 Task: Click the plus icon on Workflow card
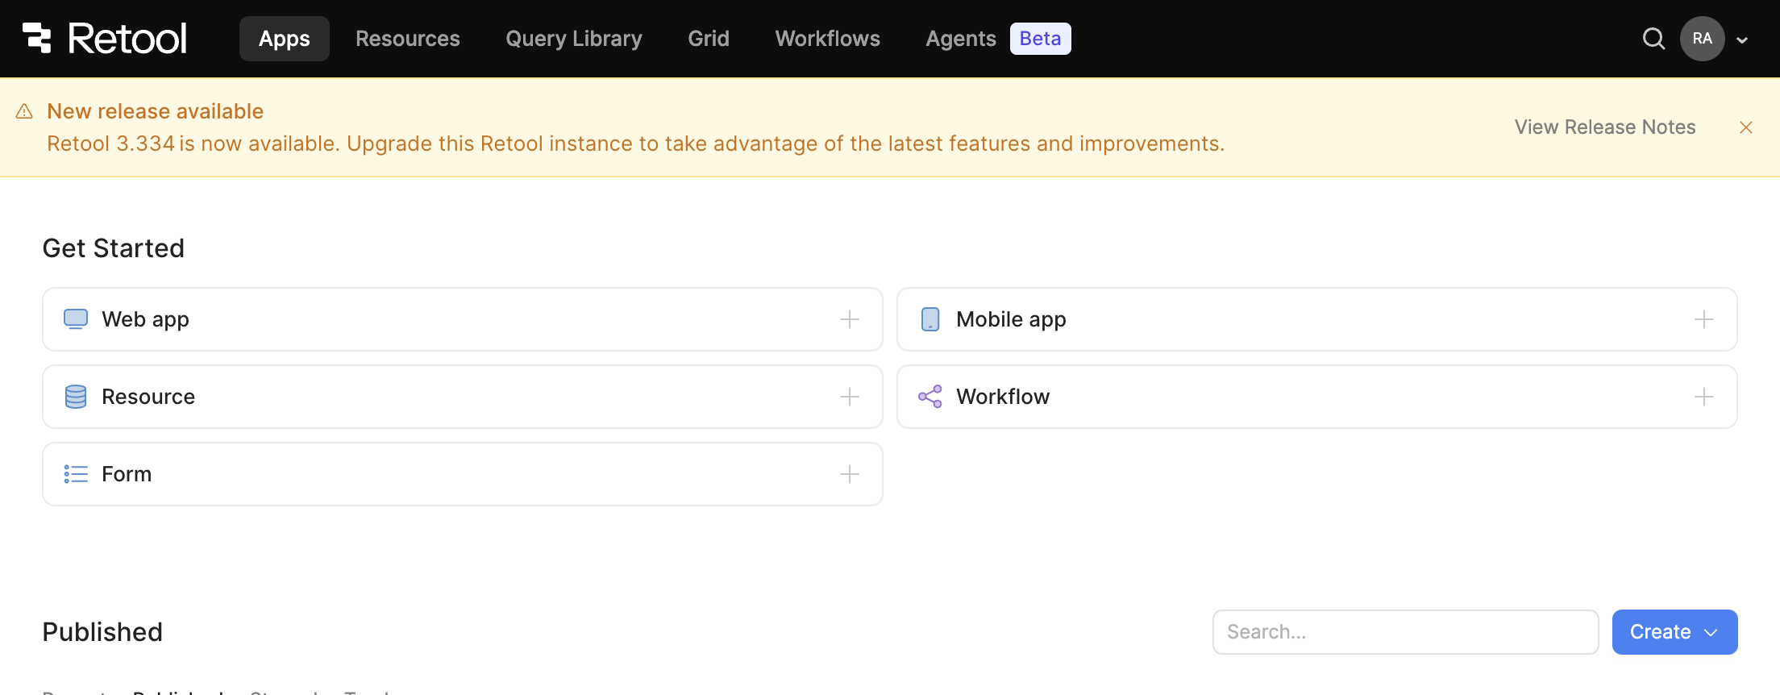click(1704, 397)
